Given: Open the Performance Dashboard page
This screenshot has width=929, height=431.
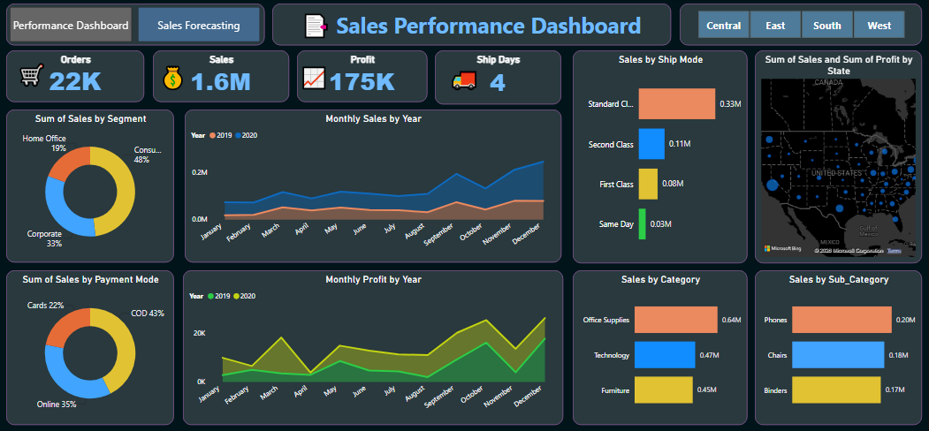Looking at the screenshot, I should [x=71, y=26].
